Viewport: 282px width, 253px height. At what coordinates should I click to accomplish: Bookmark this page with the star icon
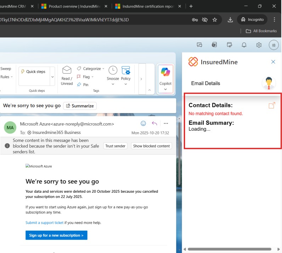(x=215, y=20)
